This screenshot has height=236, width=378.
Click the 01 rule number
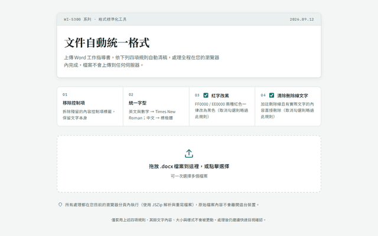(x=65, y=94)
